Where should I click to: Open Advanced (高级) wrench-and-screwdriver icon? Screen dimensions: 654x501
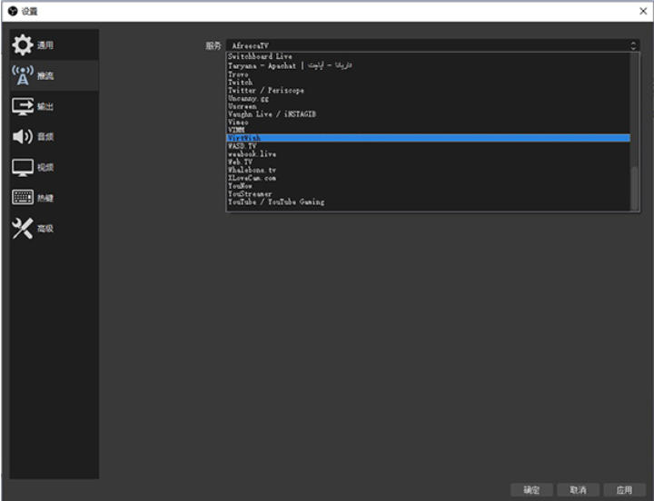click(x=23, y=229)
